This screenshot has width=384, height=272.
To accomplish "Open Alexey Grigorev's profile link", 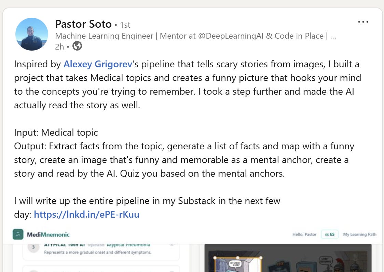I will tap(98, 64).
